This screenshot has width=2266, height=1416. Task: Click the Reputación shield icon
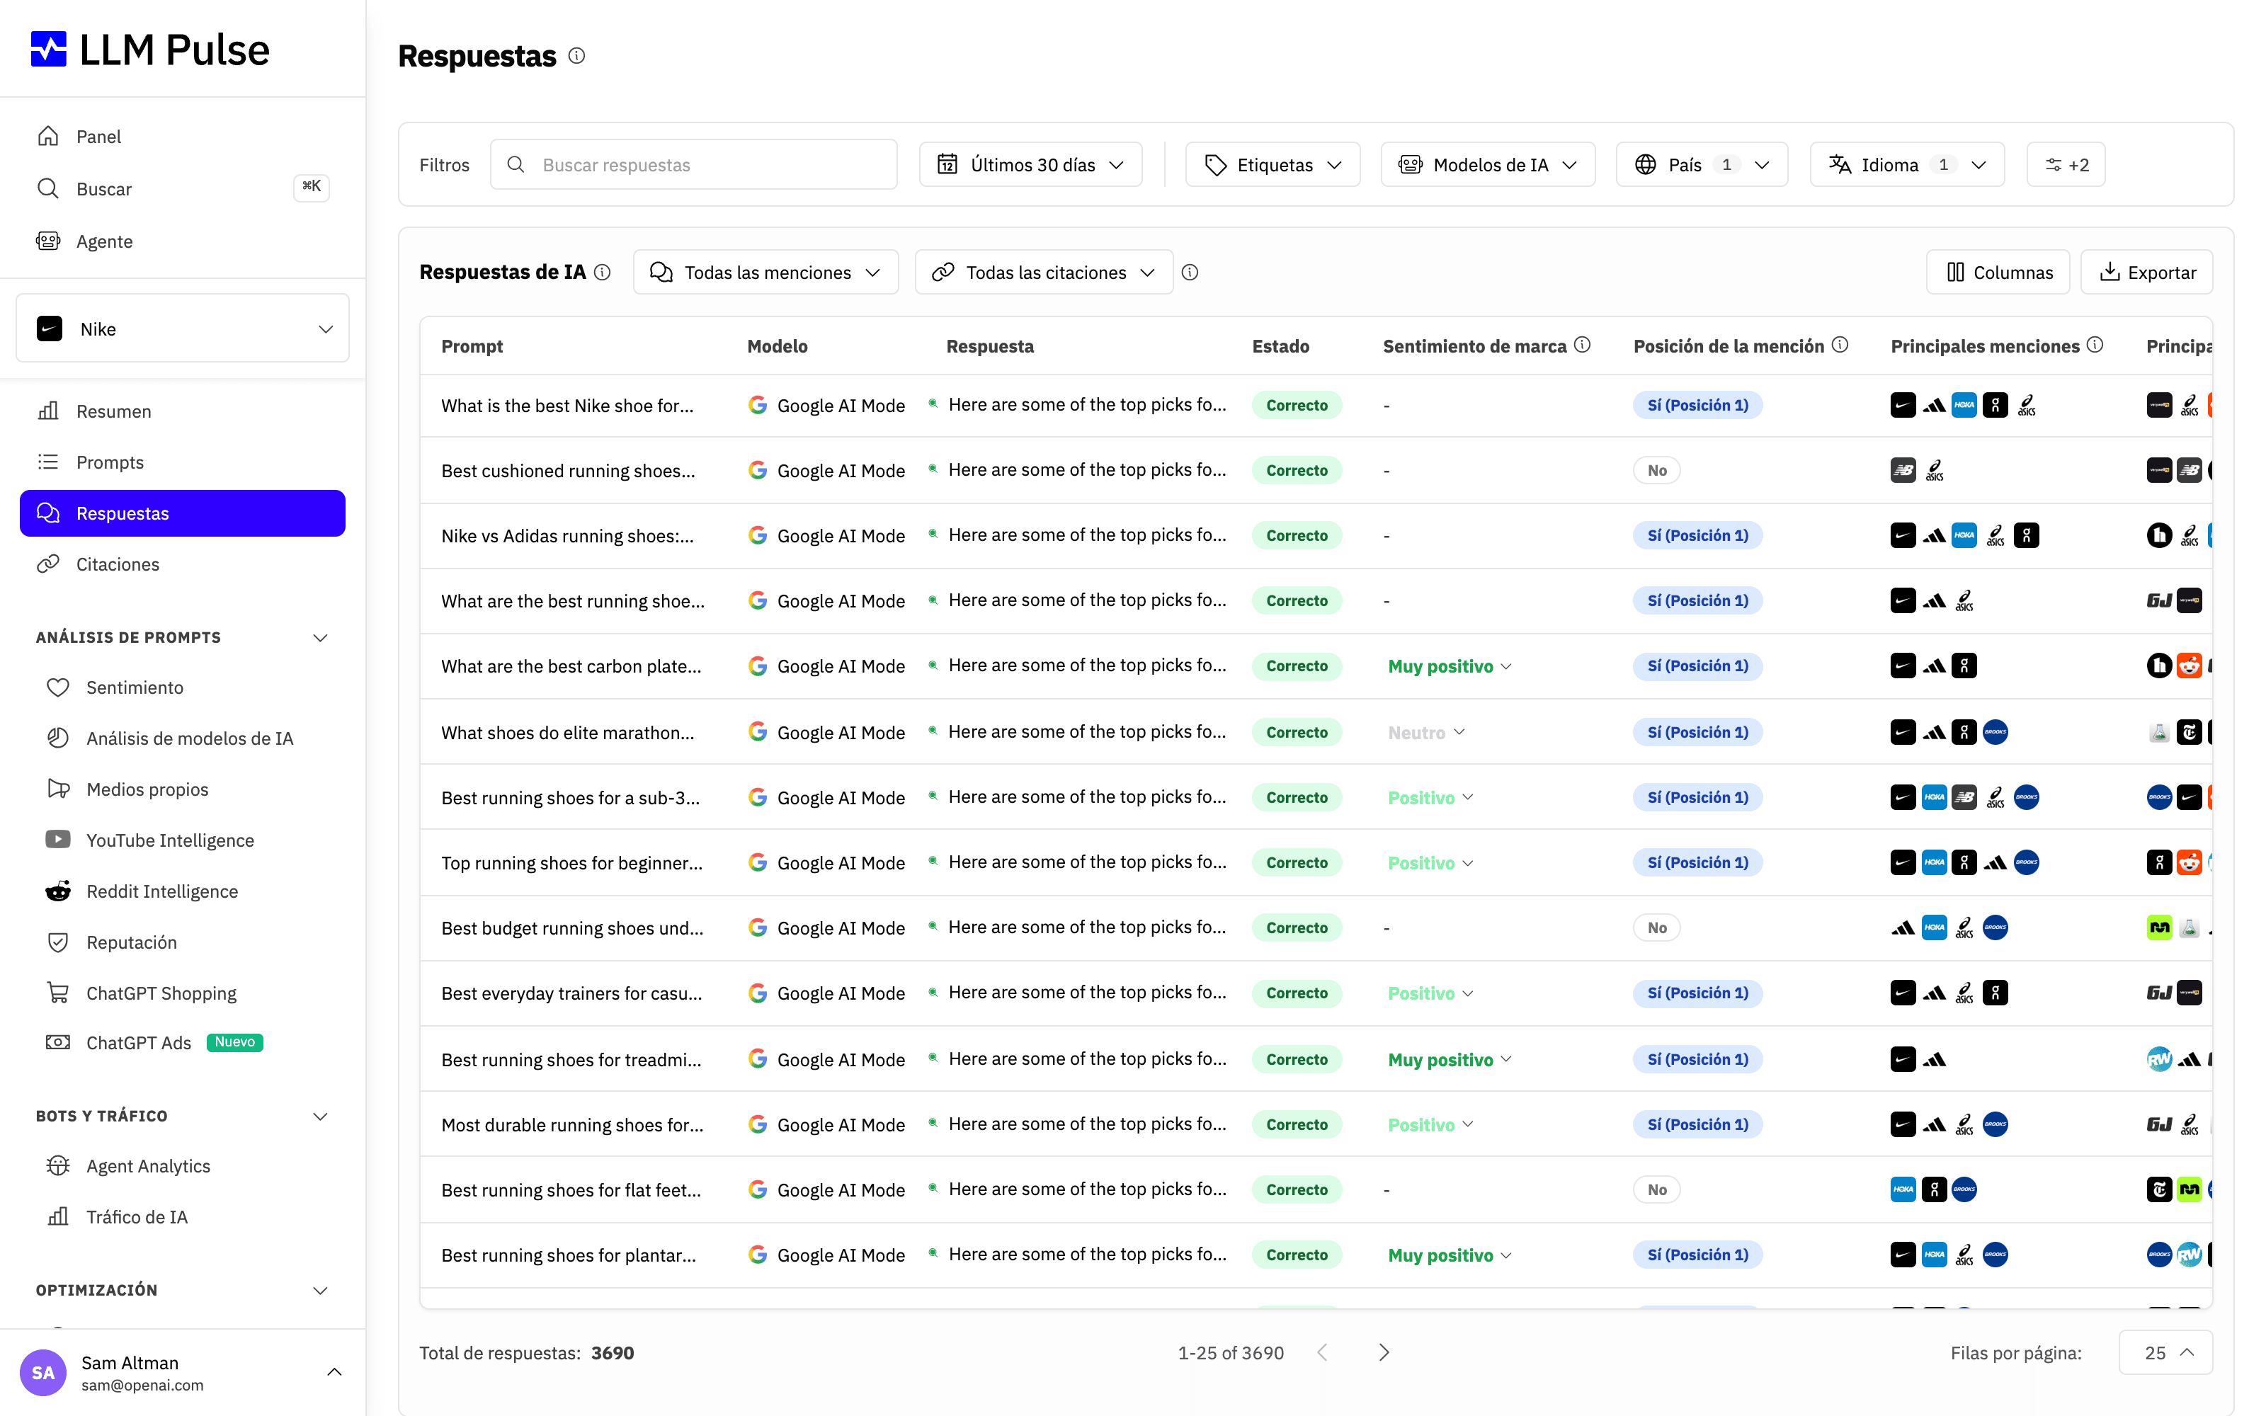[58, 942]
